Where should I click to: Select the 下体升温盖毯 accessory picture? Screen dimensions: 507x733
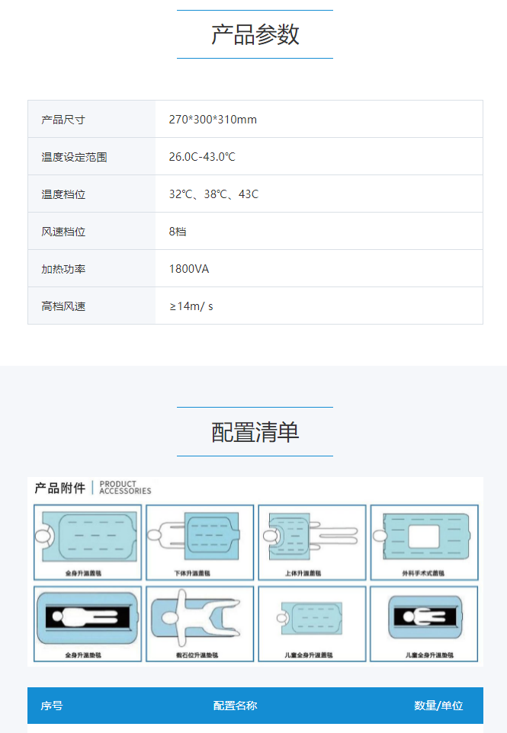pyautogui.click(x=200, y=542)
